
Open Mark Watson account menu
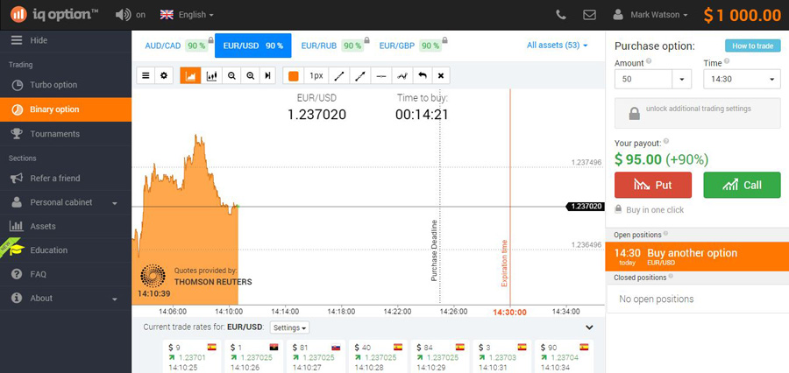(x=650, y=15)
